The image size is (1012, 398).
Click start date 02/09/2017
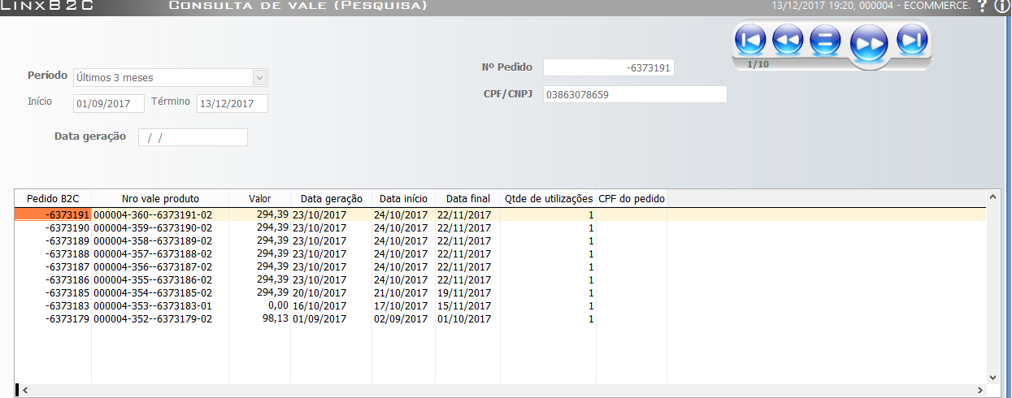click(x=401, y=319)
